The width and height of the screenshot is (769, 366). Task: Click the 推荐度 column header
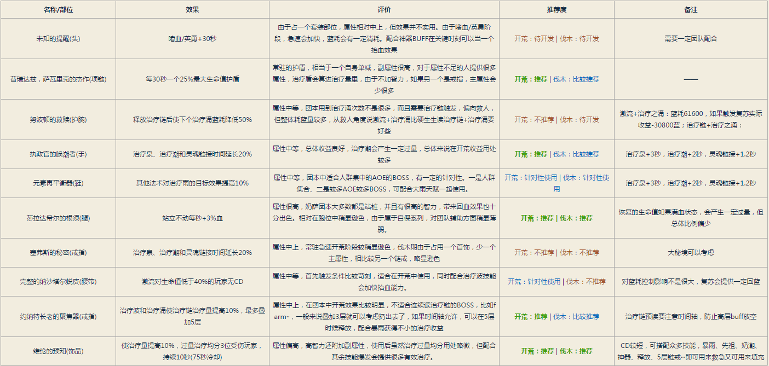click(x=556, y=10)
